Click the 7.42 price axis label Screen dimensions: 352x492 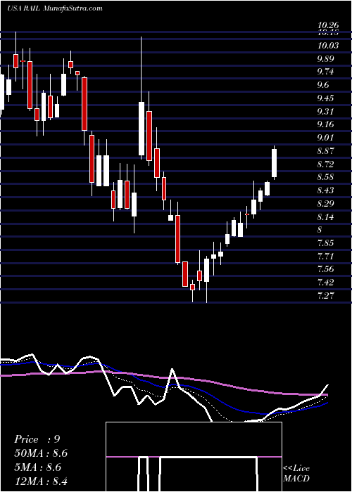point(325,282)
